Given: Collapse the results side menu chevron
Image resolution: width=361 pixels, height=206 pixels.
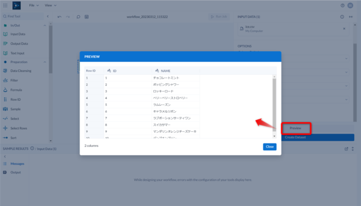Looking at the screenshot, I should tap(5, 156).
